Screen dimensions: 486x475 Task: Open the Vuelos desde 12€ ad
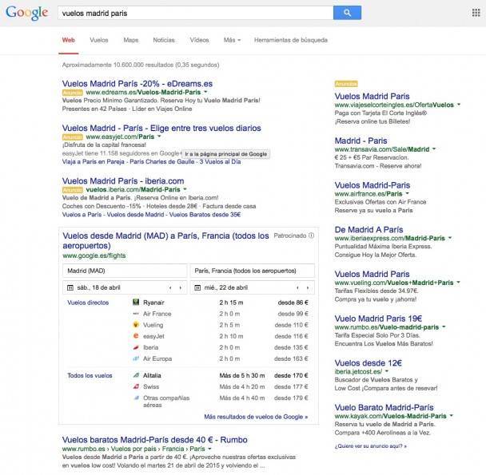[368, 363]
